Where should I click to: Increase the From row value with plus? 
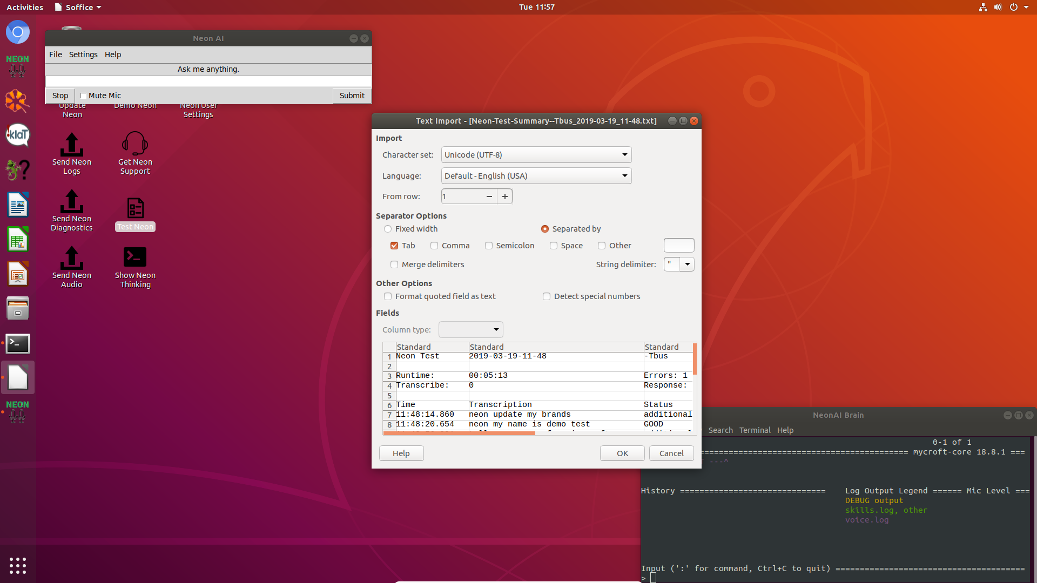click(x=505, y=196)
